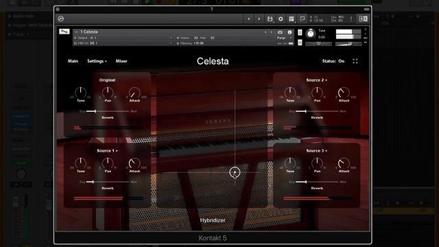Click the Source 1 Tune knob
The width and height of the screenshot is (439, 247).
tap(81, 163)
